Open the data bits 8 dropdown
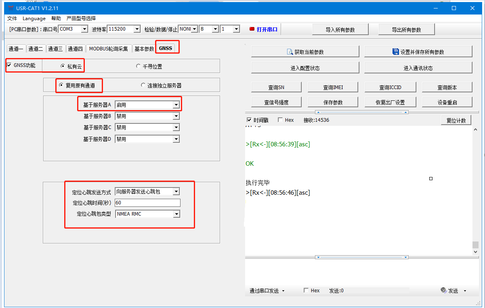 215,29
